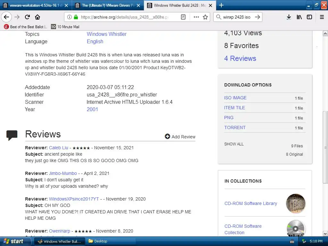
Task: Open reviewer Jimbo-Mumbo's profile
Action: click(63, 173)
